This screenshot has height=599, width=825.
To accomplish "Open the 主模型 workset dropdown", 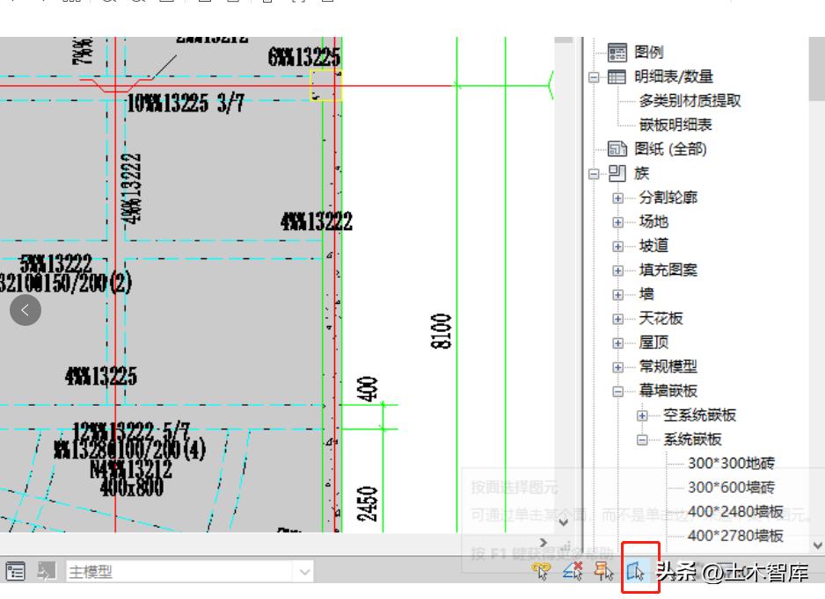I will tap(305, 571).
